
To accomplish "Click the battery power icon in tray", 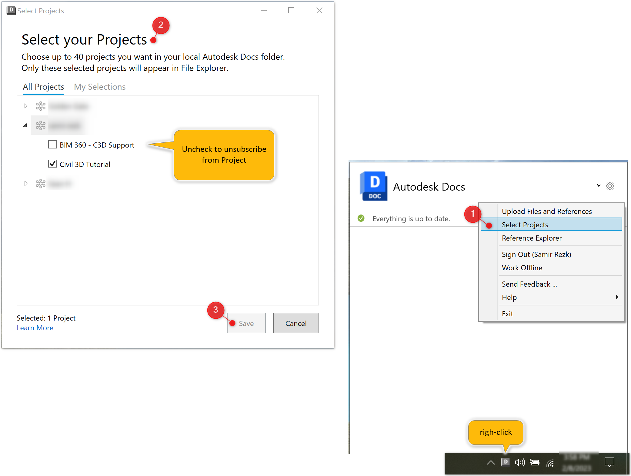I will [534, 462].
